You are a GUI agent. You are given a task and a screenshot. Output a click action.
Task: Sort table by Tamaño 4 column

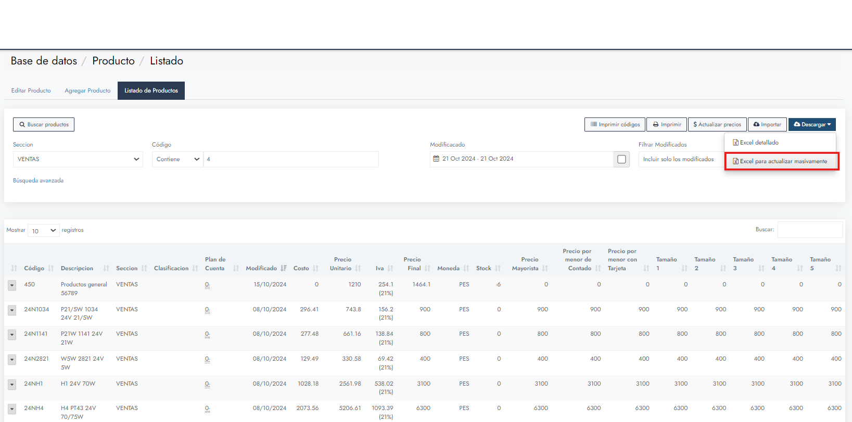[787, 263]
